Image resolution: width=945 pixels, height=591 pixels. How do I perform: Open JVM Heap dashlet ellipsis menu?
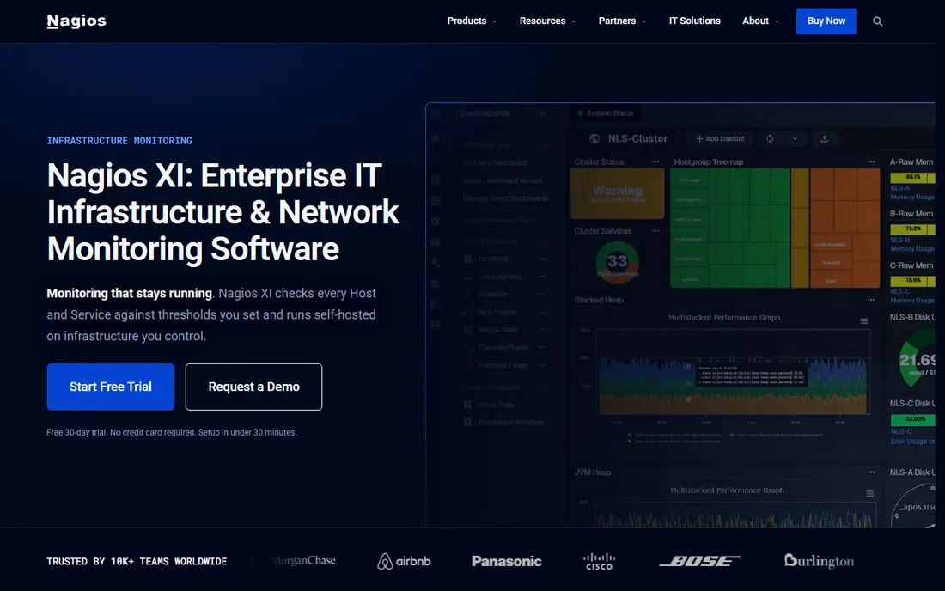point(871,472)
